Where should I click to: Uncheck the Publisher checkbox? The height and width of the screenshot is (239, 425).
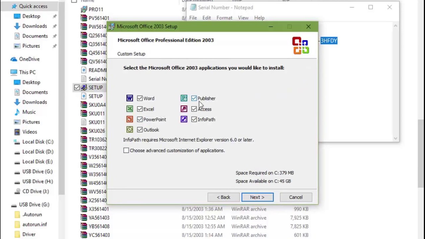coord(194,98)
